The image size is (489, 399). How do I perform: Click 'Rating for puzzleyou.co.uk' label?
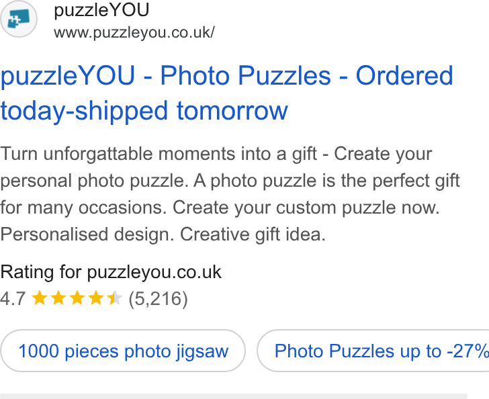click(x=111, y=272)
